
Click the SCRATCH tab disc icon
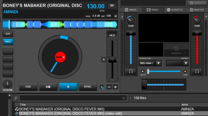pyautogui.click(x=169, y=10)
